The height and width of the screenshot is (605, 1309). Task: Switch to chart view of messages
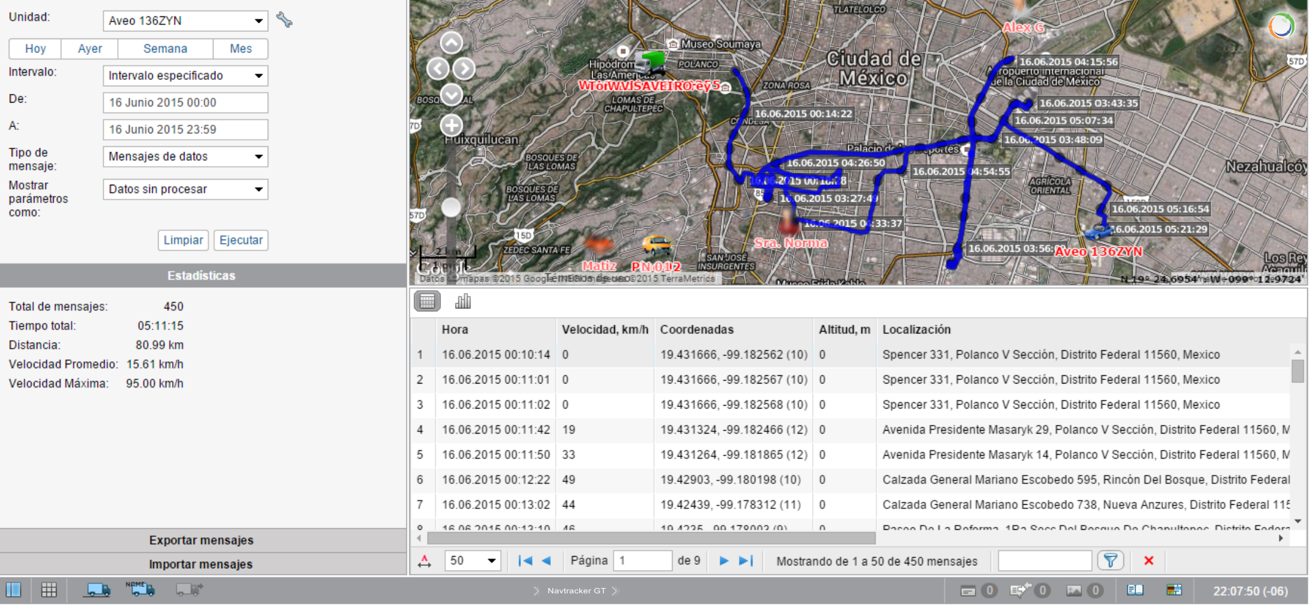pyautogui.click(x=463, y=301)
